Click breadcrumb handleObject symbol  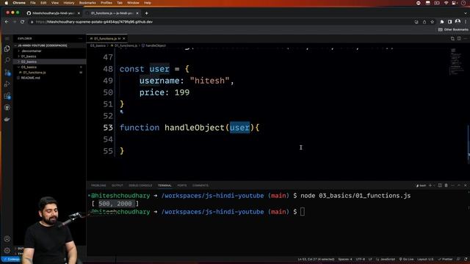point(153,45)
